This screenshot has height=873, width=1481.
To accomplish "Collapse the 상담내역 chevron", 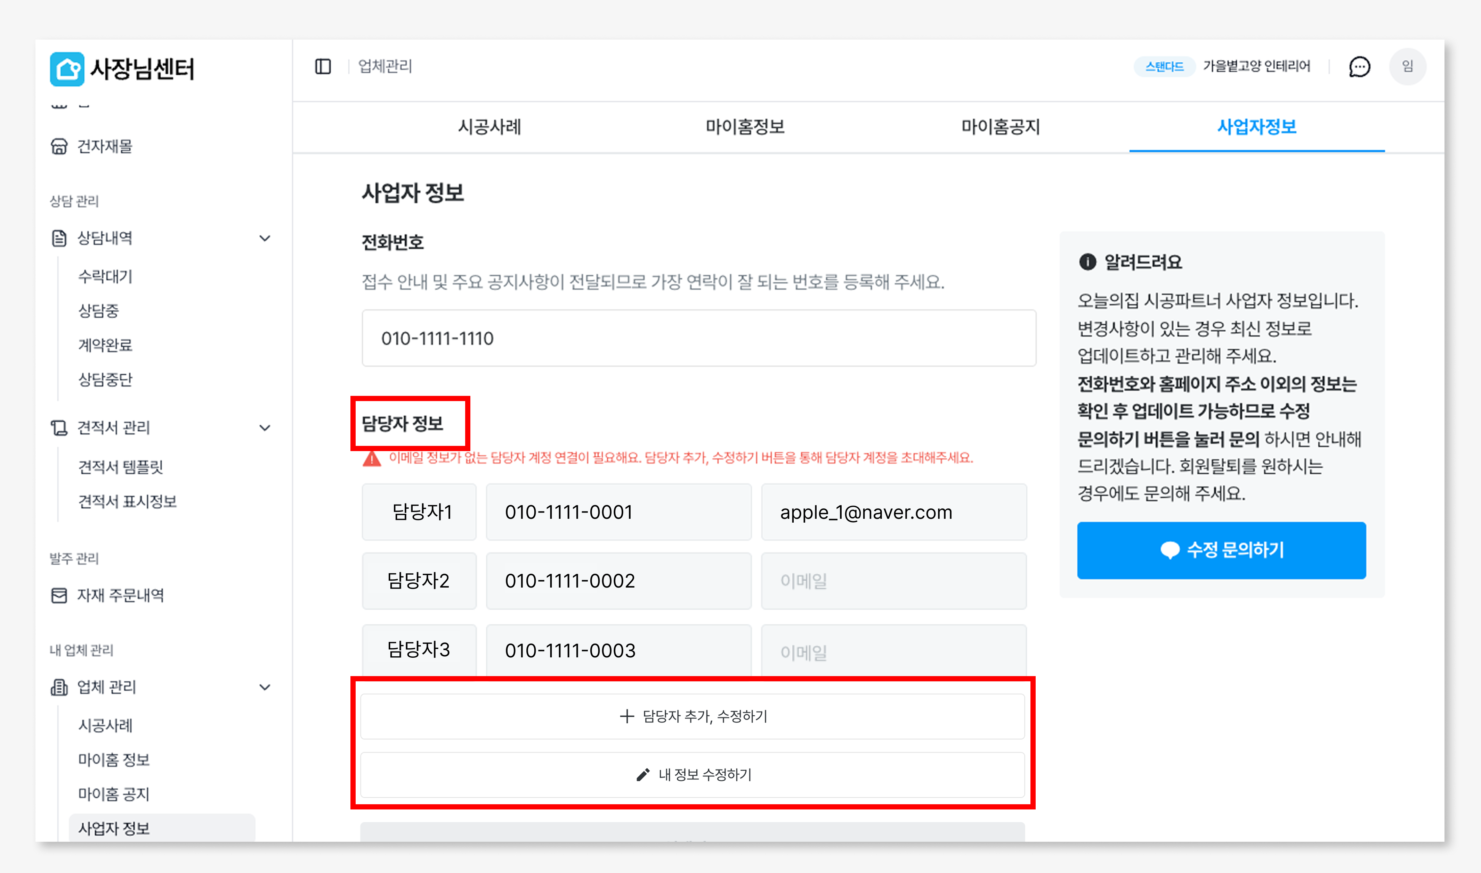I will [x=265, y=238].
